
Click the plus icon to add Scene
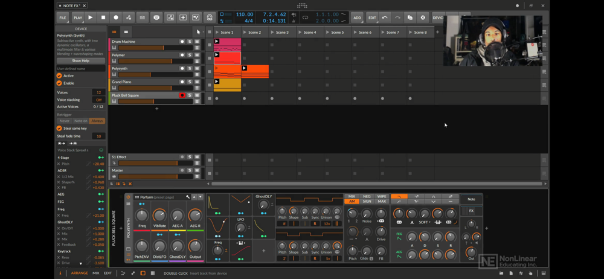coord(438,32)
